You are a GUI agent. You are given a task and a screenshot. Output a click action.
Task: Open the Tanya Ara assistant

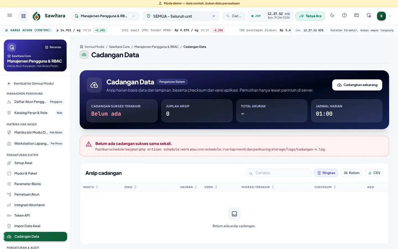(x=310, y=16)
